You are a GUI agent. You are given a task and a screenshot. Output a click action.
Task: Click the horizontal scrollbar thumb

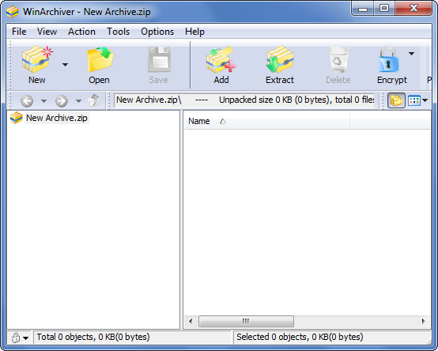[x=246, y=321]
